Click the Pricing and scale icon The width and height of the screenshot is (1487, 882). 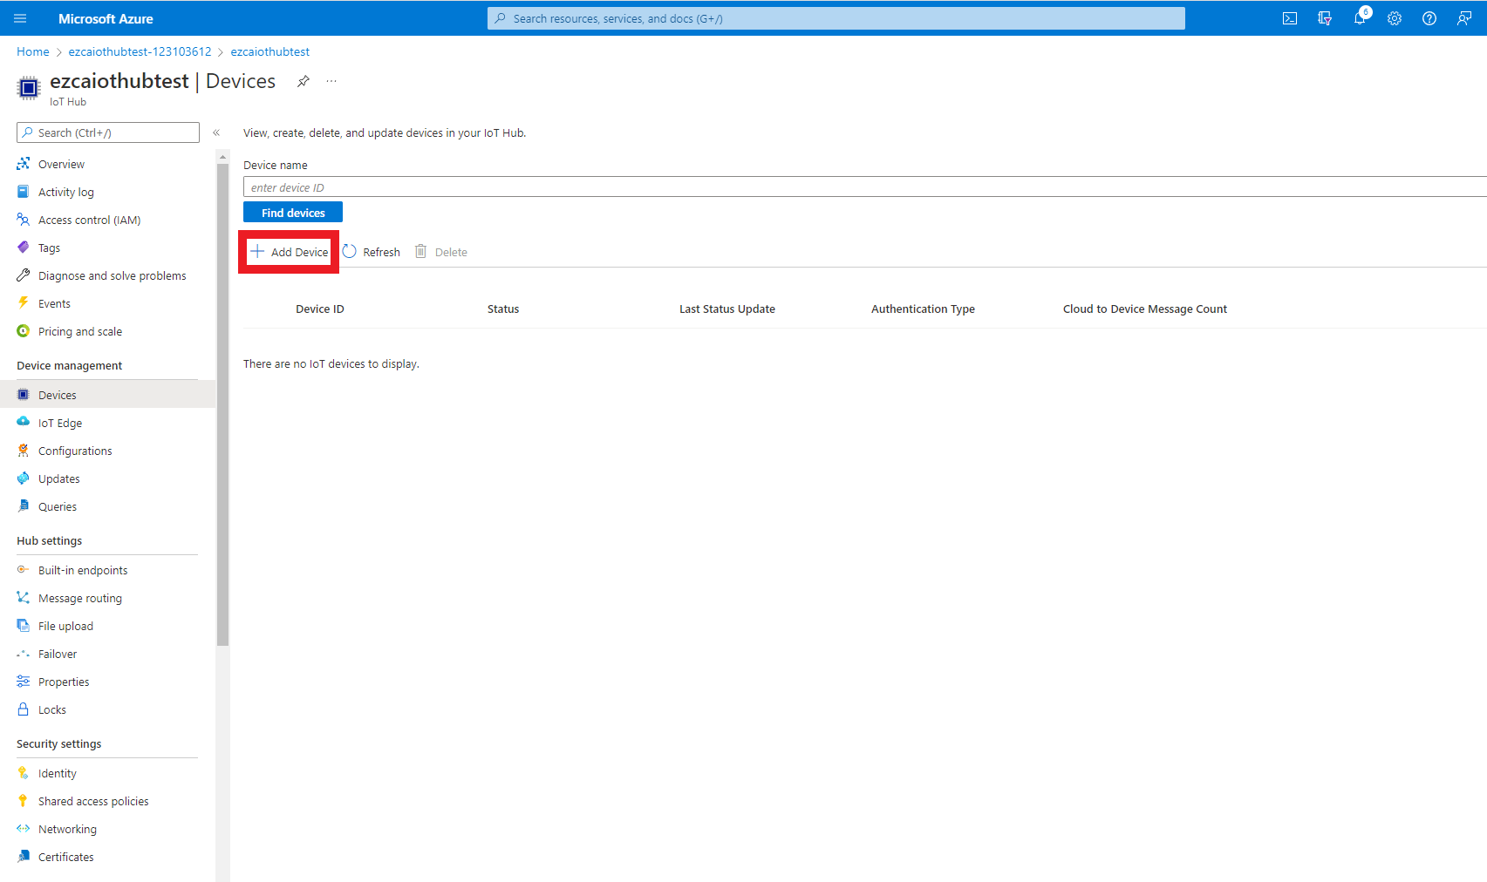[x=24, y=331]
